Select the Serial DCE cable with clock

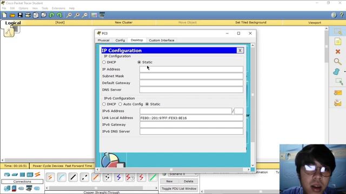(x=130, y=177)
